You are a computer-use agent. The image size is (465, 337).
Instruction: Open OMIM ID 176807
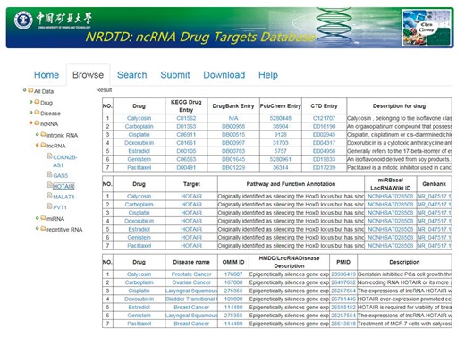[x=233, y=274]
